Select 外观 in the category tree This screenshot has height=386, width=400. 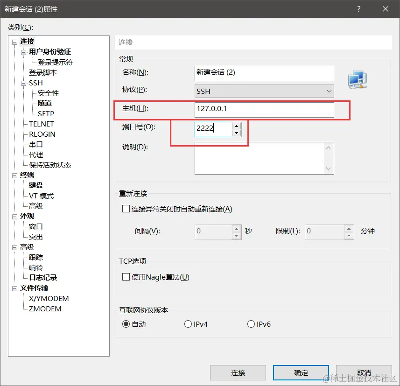coord(27,216)
